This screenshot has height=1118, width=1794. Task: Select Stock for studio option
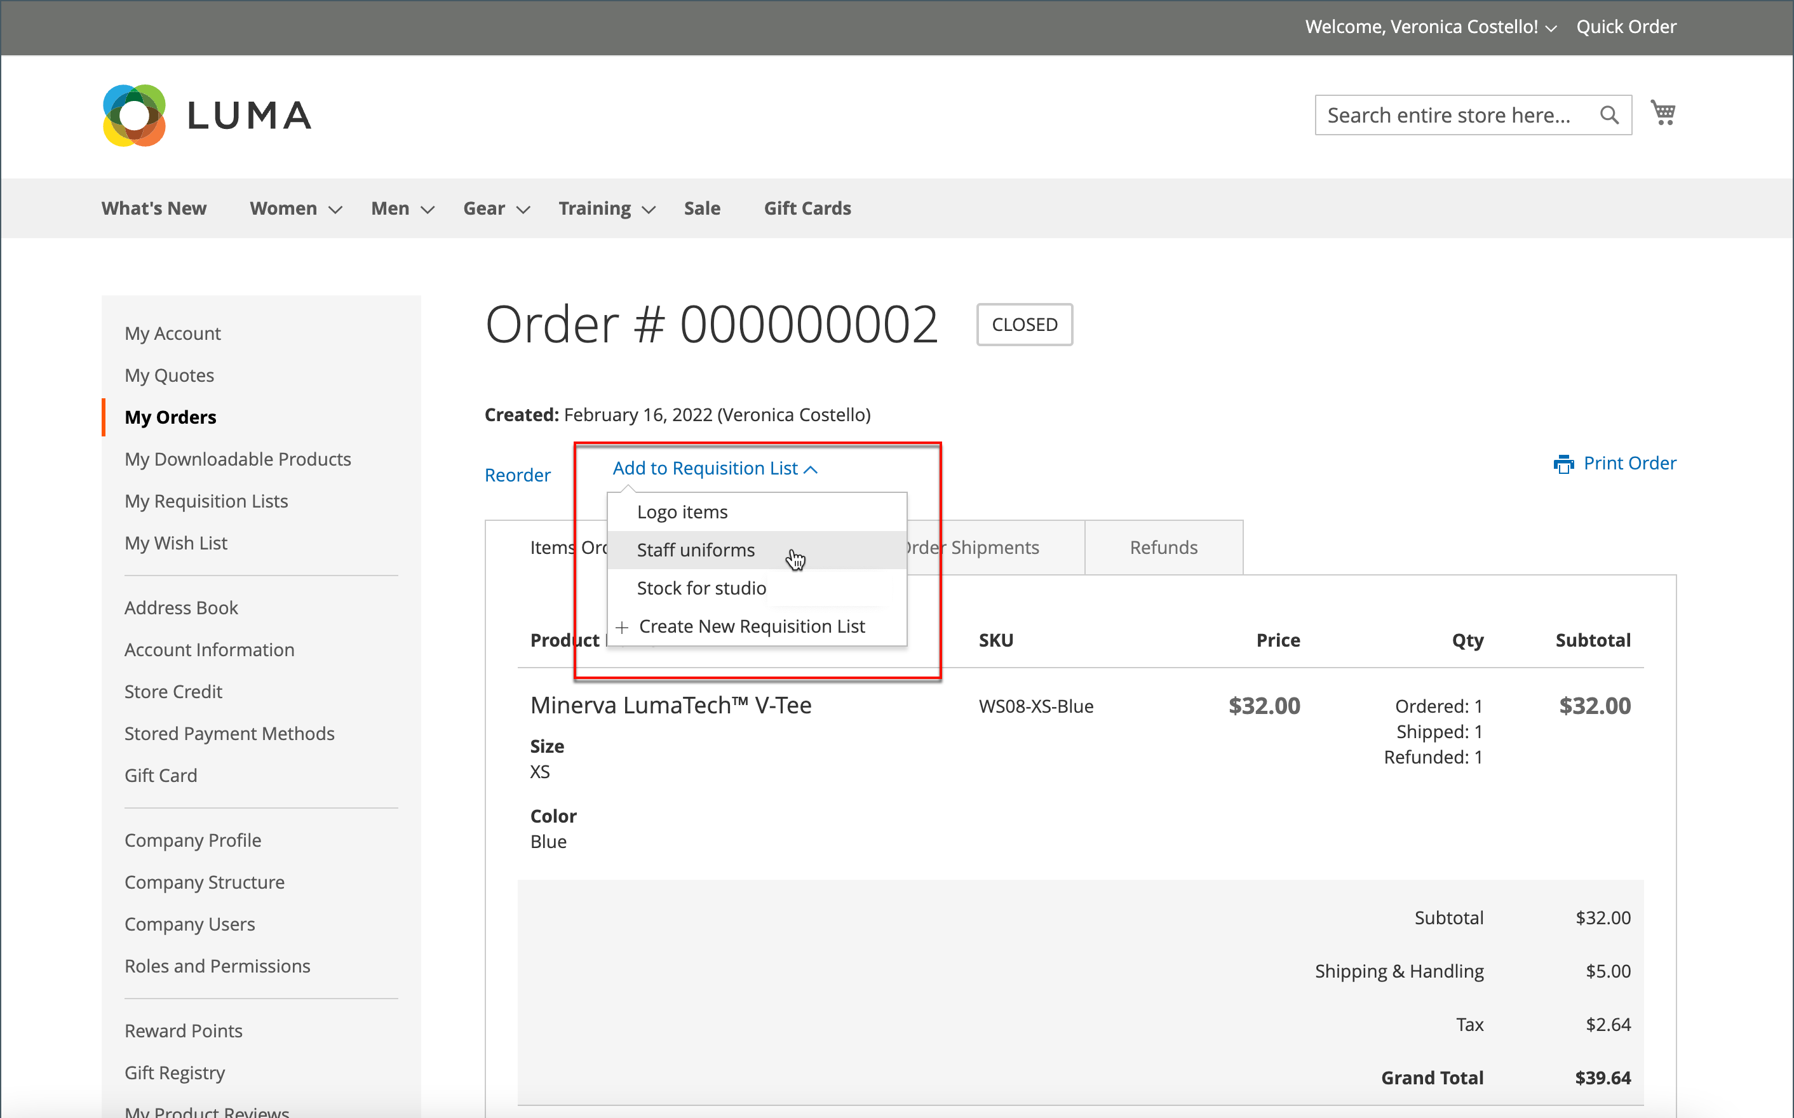pyautogui.click(x=701, y=588)
